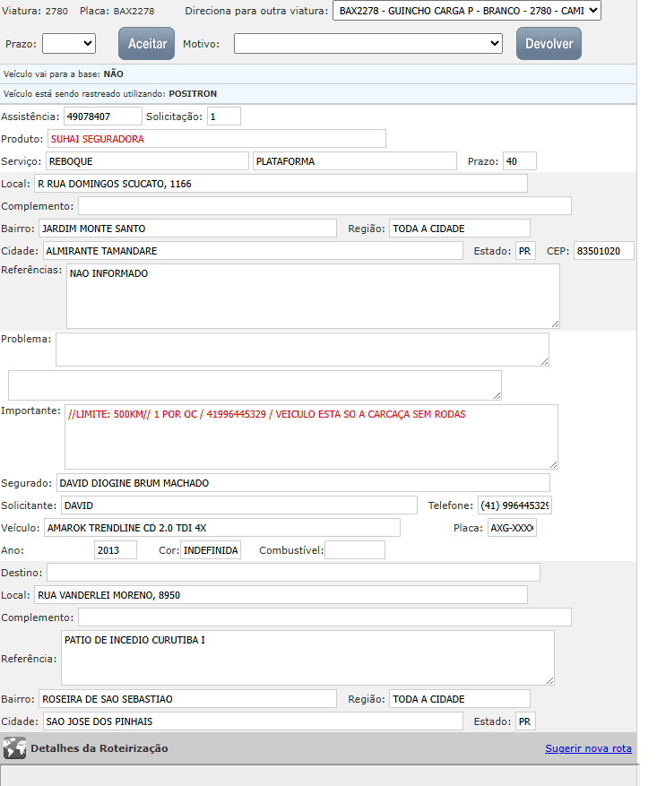Screen dimensions: 657x786
Task: Click the resize grip of the Importante textarea
Action: click(553, 464)
